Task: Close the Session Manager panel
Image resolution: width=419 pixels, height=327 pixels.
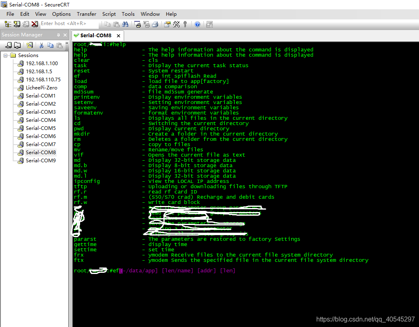Action: [x=65, y=35]
